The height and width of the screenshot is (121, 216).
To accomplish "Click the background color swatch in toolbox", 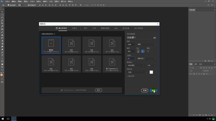I will (3, 76).
